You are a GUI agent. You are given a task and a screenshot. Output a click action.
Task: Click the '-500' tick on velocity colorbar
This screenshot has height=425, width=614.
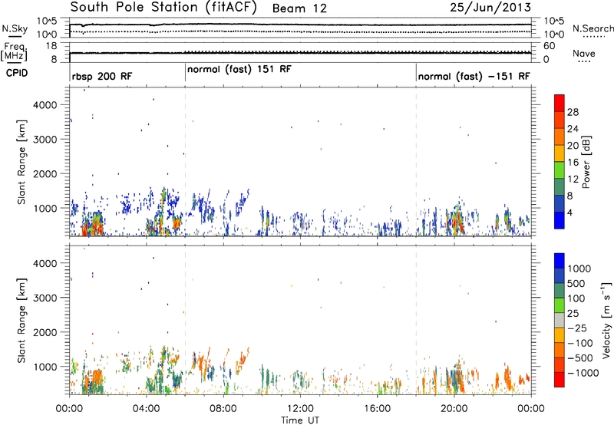click(580, 357)
